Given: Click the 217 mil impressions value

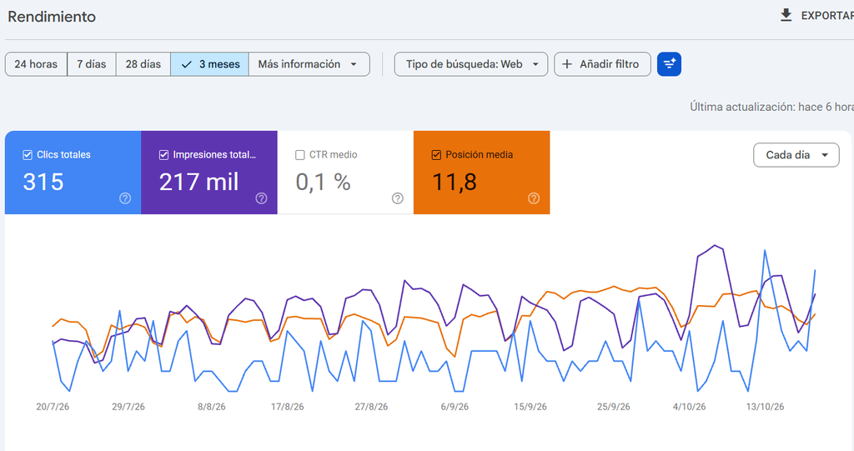Looking at the screenshot, I should tap(198, 182).
